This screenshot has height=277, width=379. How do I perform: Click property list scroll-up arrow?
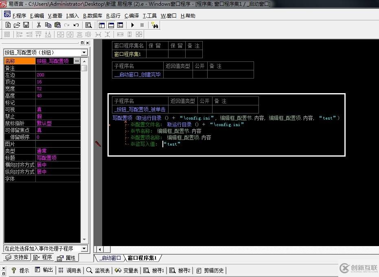click(x=84, y=61)
